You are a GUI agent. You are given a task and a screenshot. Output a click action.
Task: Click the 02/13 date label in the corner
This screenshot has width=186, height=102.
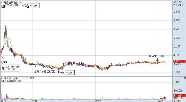point(177,101)
